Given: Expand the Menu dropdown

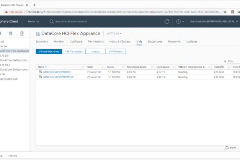Looking at the screenshot, I should 33,21.
